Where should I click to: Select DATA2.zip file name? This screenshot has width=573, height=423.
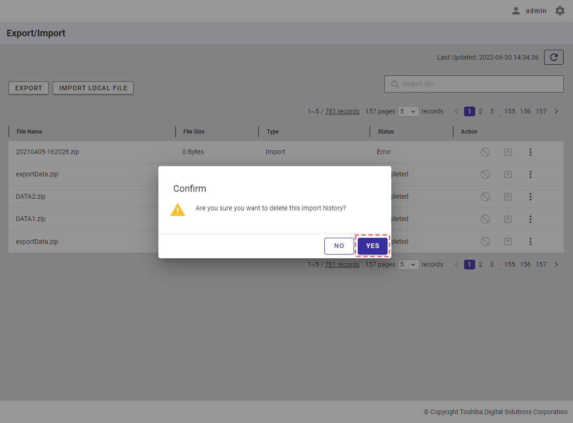pos(31,196)
